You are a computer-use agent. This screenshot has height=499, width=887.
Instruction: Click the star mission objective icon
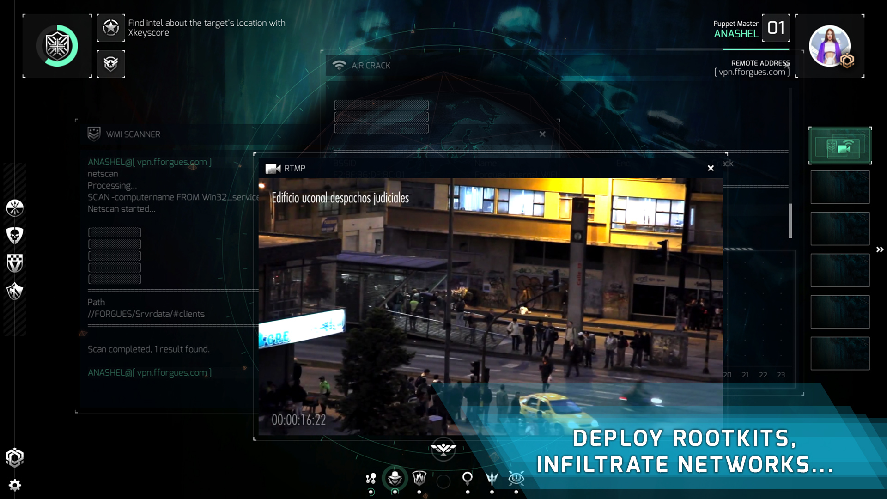click(x=111, y=28)
